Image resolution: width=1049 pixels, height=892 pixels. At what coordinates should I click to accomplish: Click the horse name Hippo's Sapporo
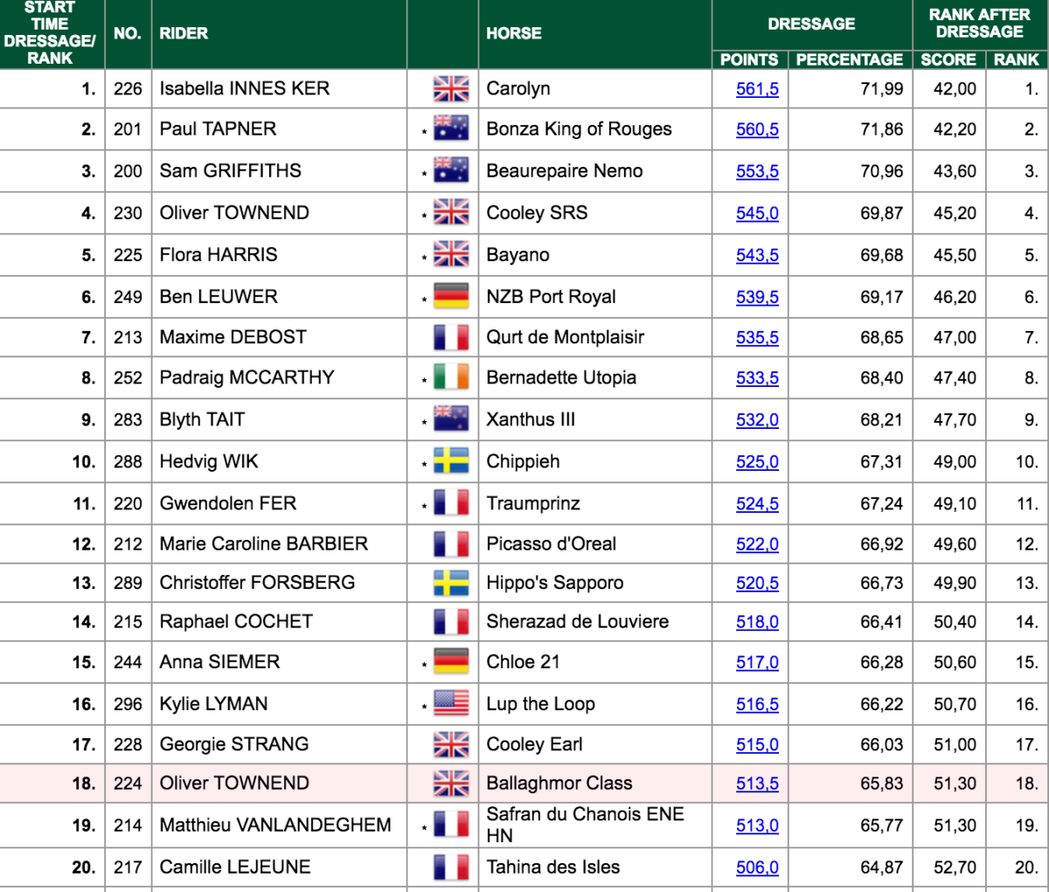555,583
